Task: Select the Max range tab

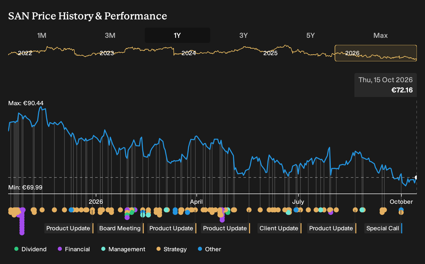Action: 381,35
